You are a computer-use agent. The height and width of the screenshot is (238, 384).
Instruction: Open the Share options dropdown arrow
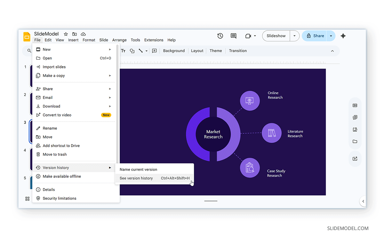coord(331,36)
